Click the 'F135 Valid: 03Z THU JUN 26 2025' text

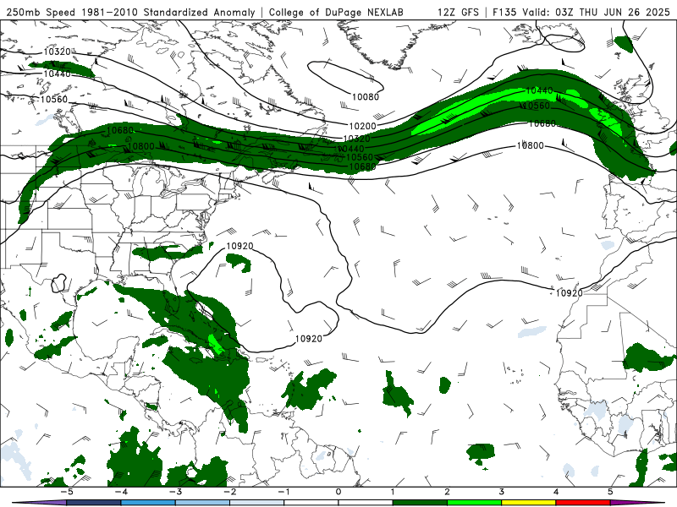[581, 12]
